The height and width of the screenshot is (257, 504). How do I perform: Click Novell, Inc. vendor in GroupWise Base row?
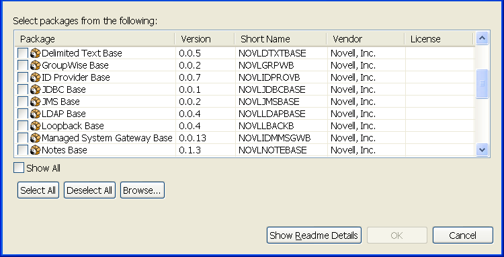[x=353, y=65]
